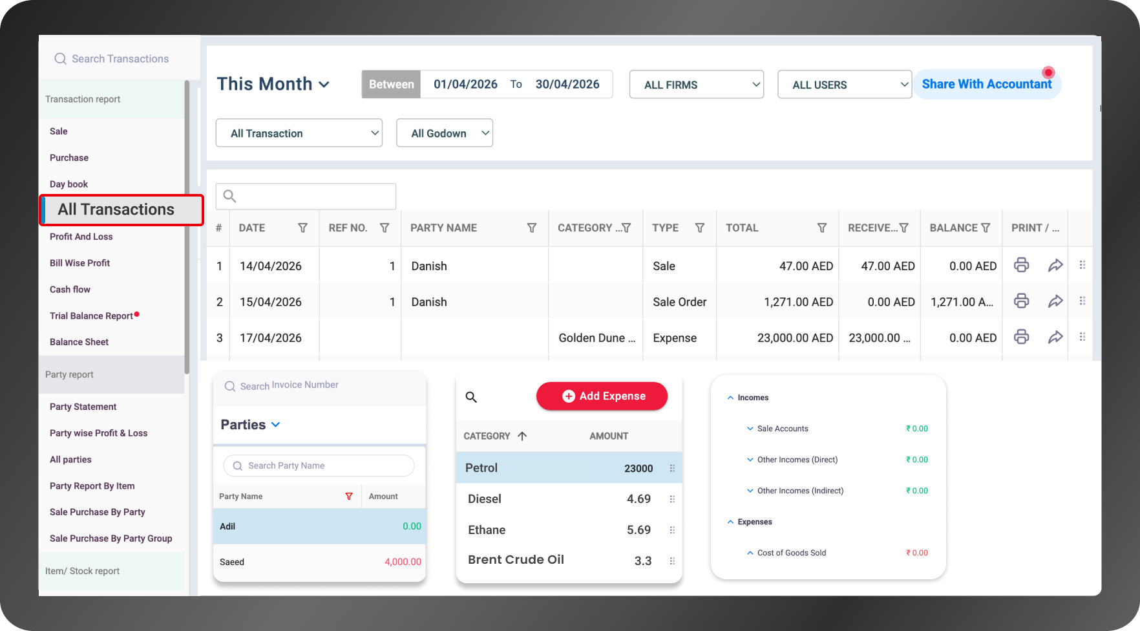Collapse the Expenses section
This screenshot has width=1140, height=631.
pos(730,522)
